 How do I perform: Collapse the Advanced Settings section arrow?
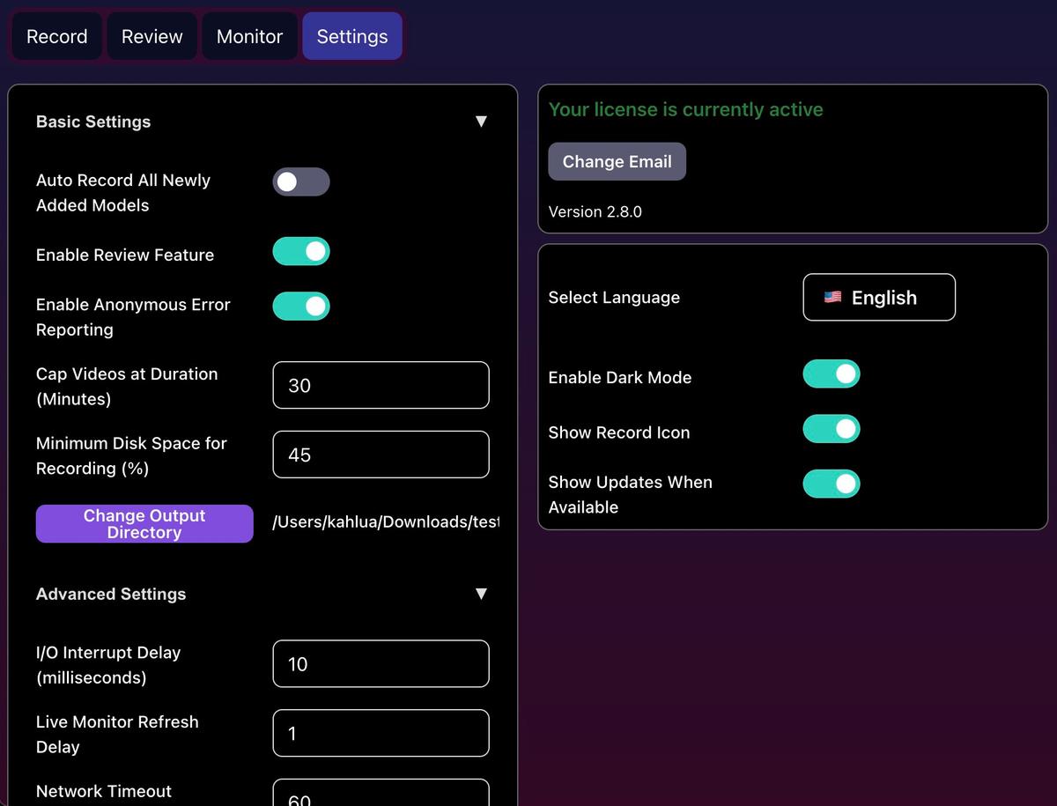click(481, 594)
